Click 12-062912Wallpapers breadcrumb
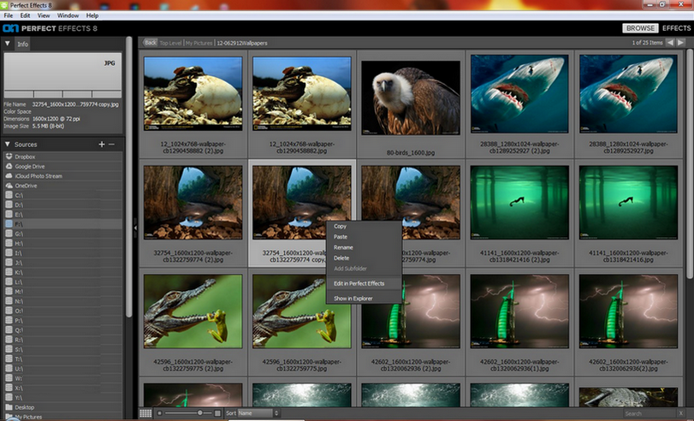The image size is (694, 421). click(241, 43)
